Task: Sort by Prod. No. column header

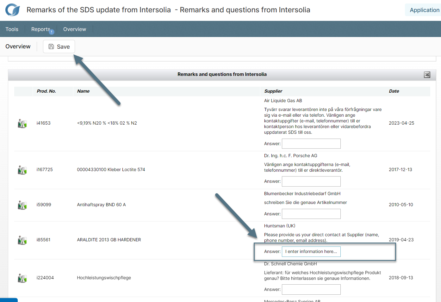Action: click(46, 91)
